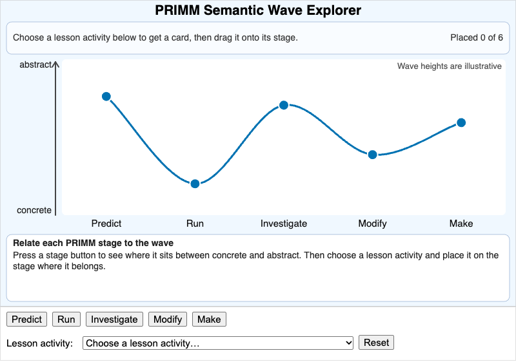This screenshot has height=362, width=516.
Task: Click the 'Lesson activity:' label
Action: click(39, 343)
